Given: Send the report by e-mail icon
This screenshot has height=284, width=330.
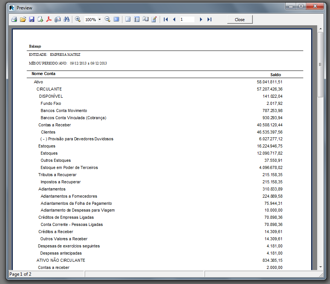Looking at the screenshot, I should 58,19.
